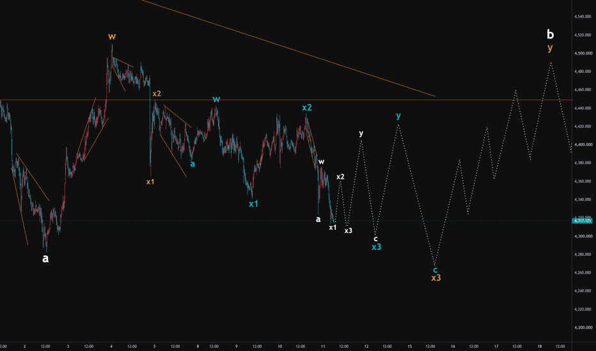The width and height of the screenshot is (596, 351).
Task: Click the orange 'x3' label below cyan 'c'
Action: [x=436, y=278]
